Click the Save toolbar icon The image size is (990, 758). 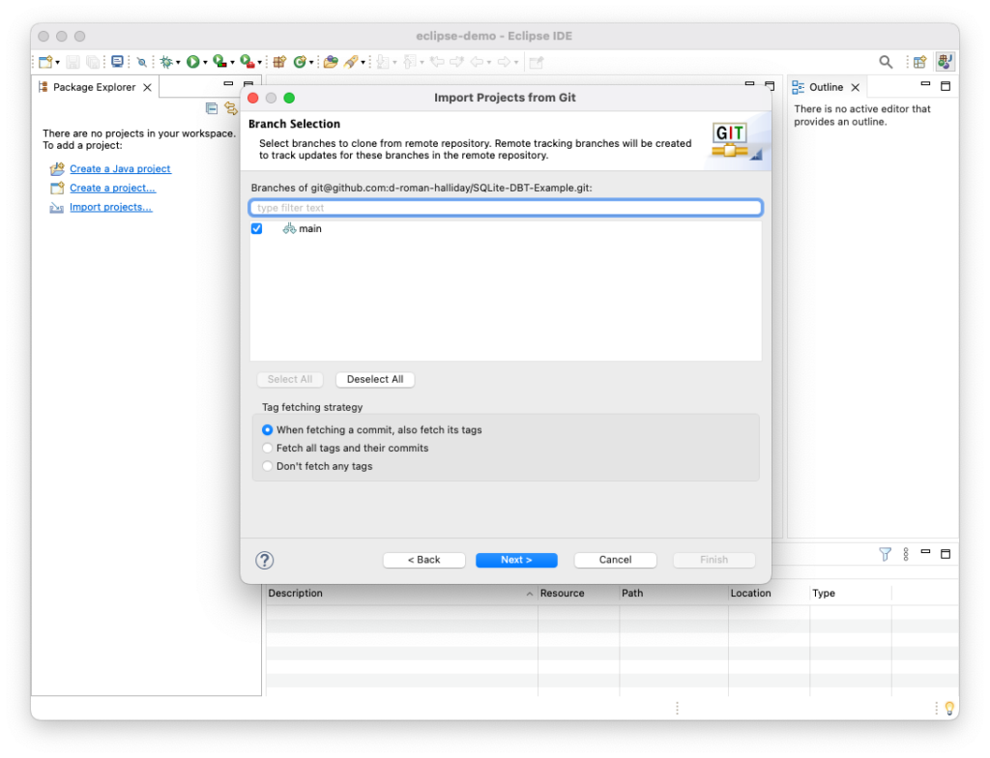point(73,62)
